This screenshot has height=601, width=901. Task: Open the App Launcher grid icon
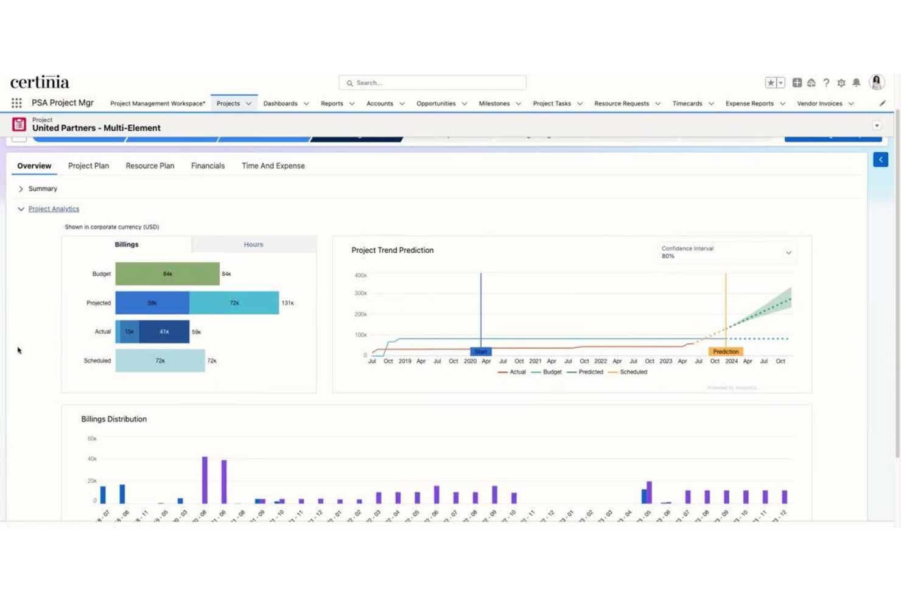coord(16,103)
